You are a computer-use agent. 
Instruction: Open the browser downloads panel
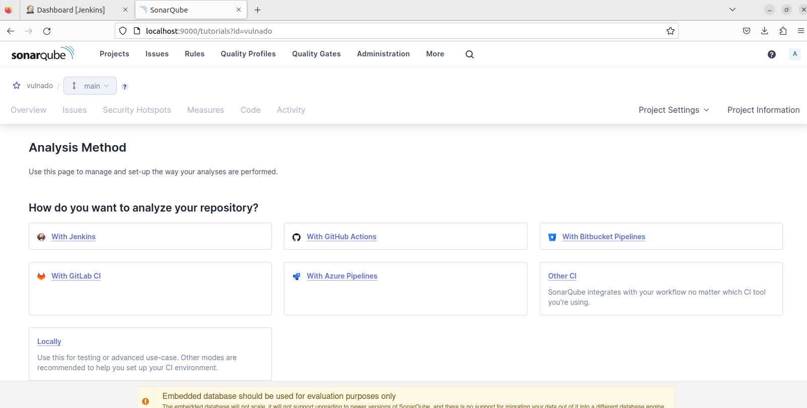(765, 31)
